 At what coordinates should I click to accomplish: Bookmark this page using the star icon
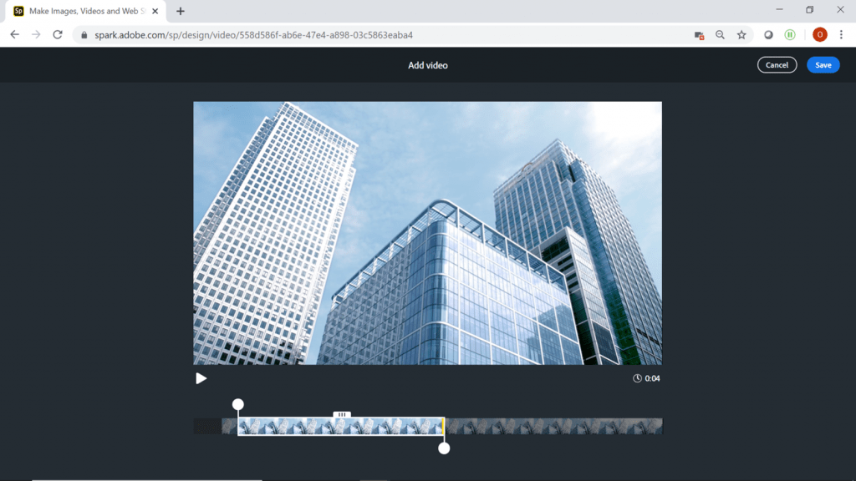click(741, 35)
